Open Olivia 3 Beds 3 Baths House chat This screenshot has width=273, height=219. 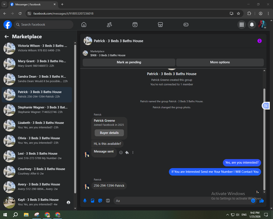37,141
